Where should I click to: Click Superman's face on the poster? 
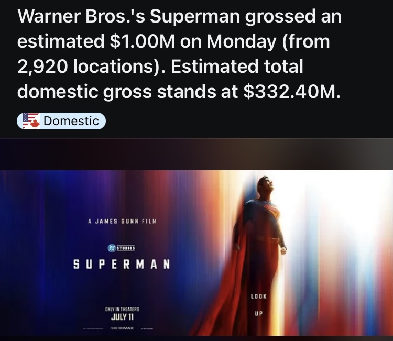267,185
